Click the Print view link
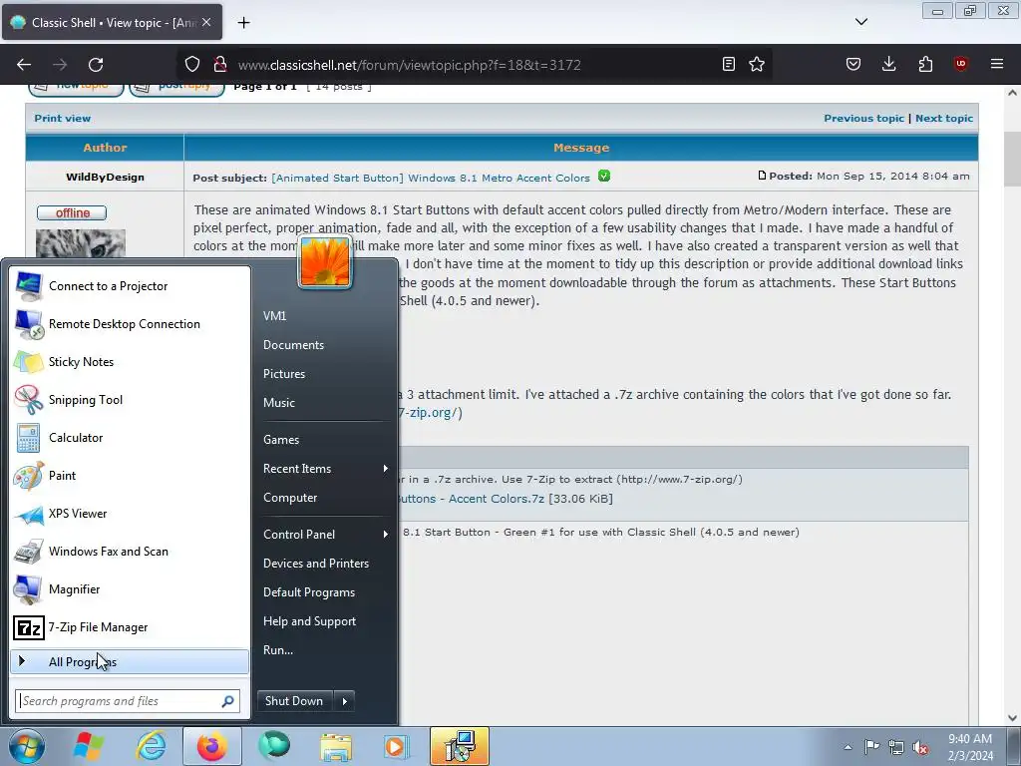 (63, 119)
